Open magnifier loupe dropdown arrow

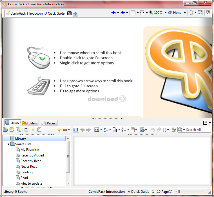coord(195,13)
